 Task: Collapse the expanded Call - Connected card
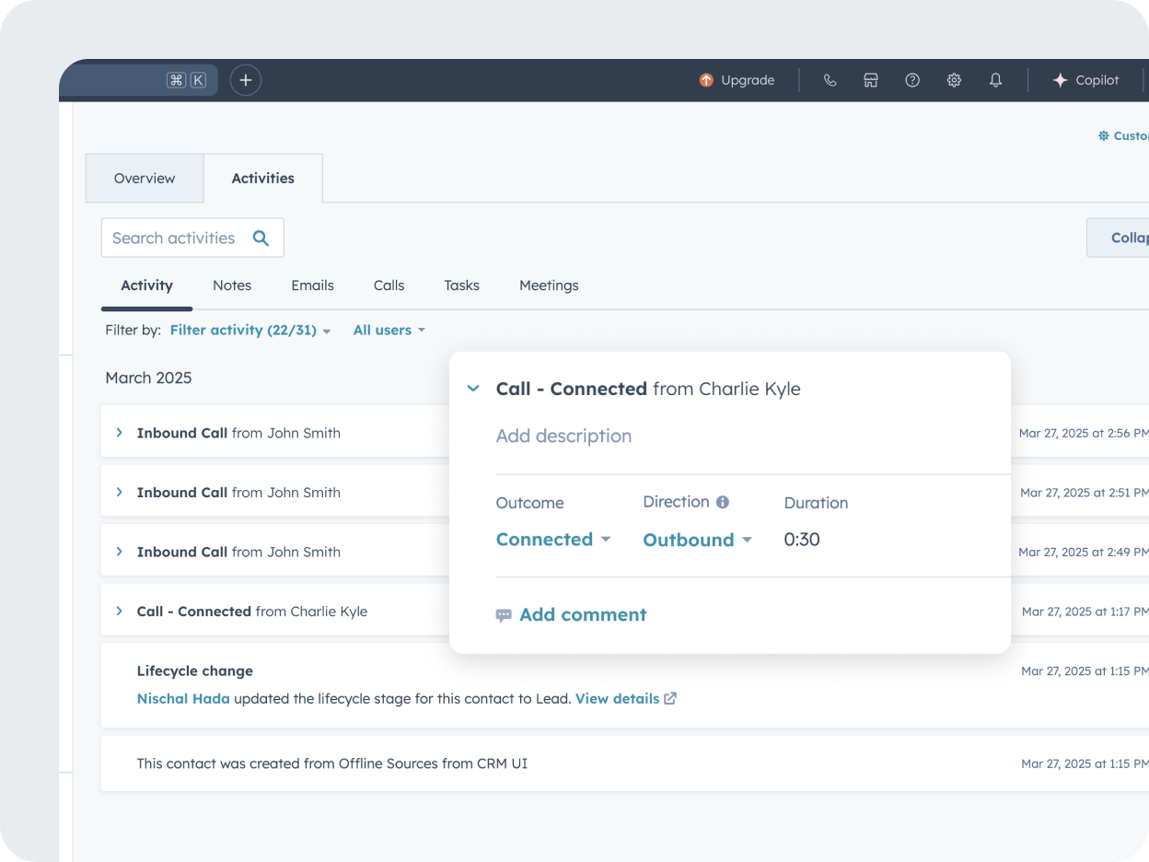(x=473, y=389)
